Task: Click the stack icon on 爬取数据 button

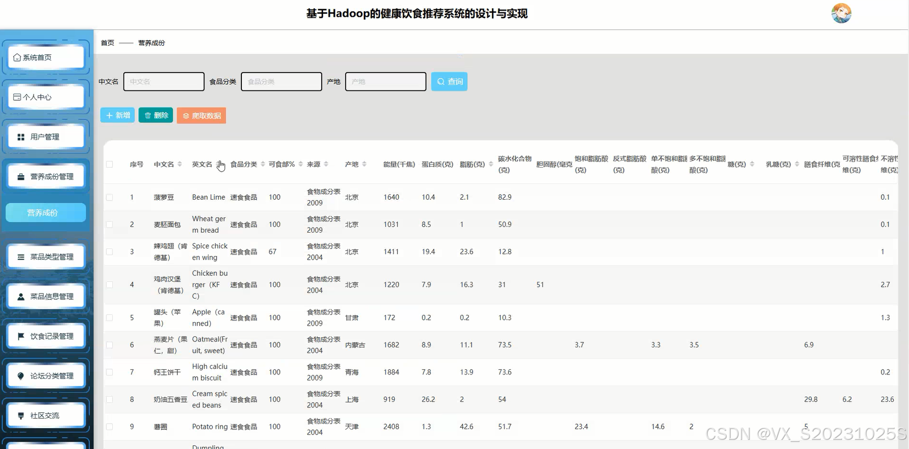Action: click(186, 116)
